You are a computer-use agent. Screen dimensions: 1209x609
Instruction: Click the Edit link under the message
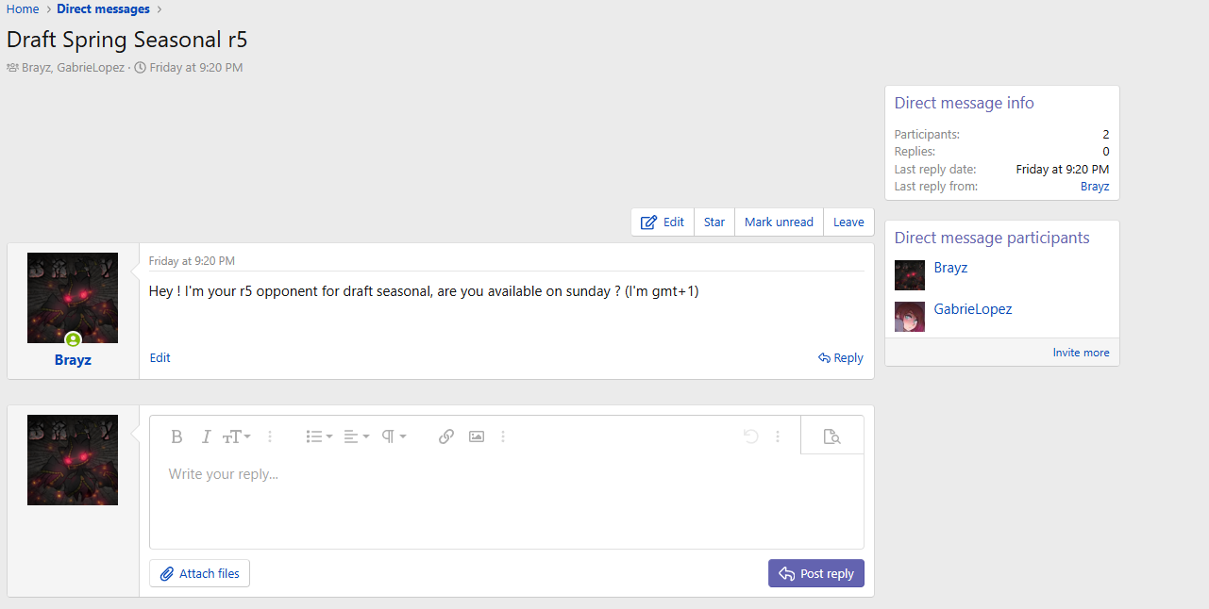tap(160, 358)
